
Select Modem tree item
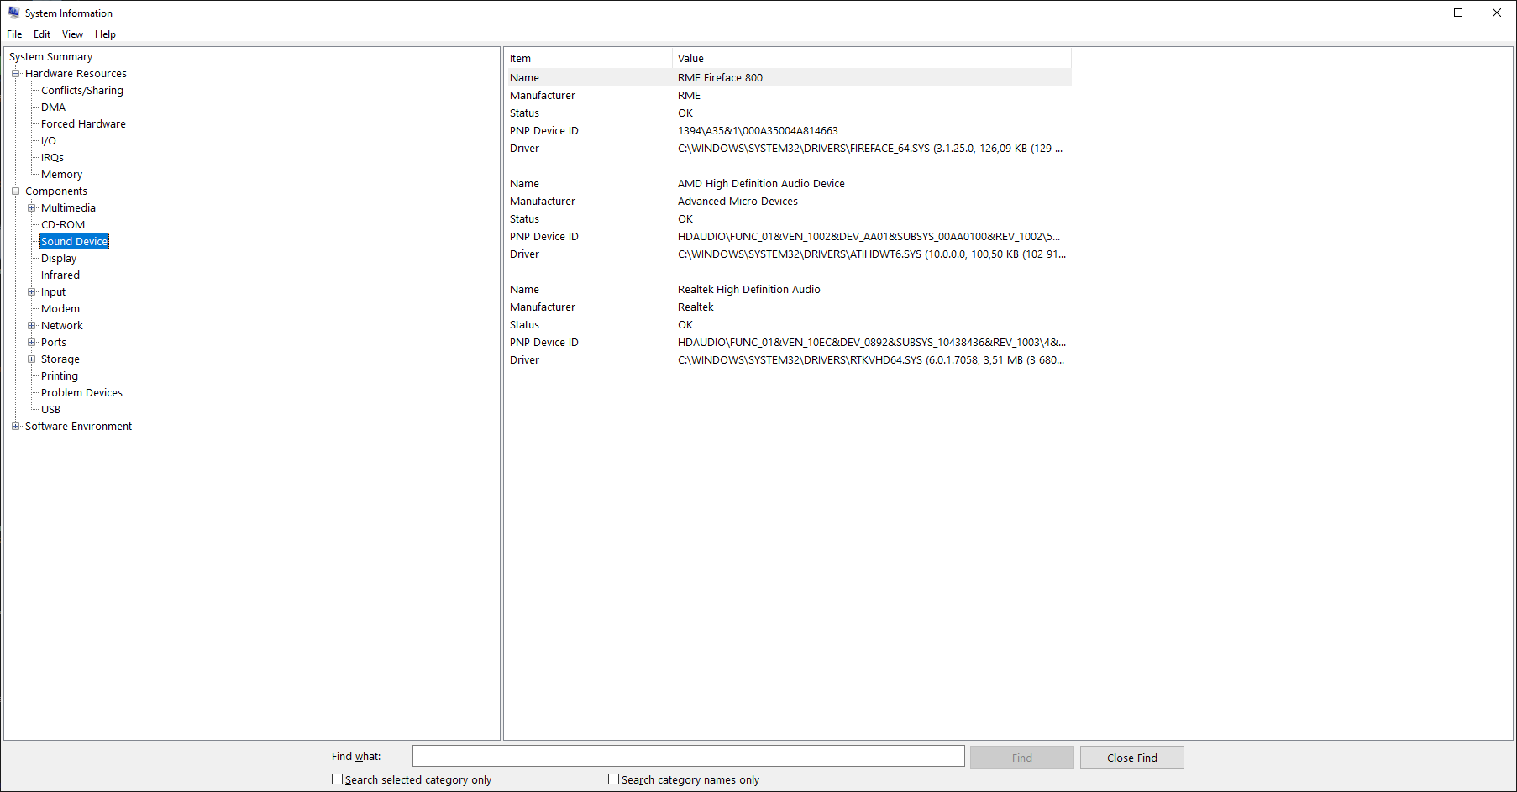(60, 308)
